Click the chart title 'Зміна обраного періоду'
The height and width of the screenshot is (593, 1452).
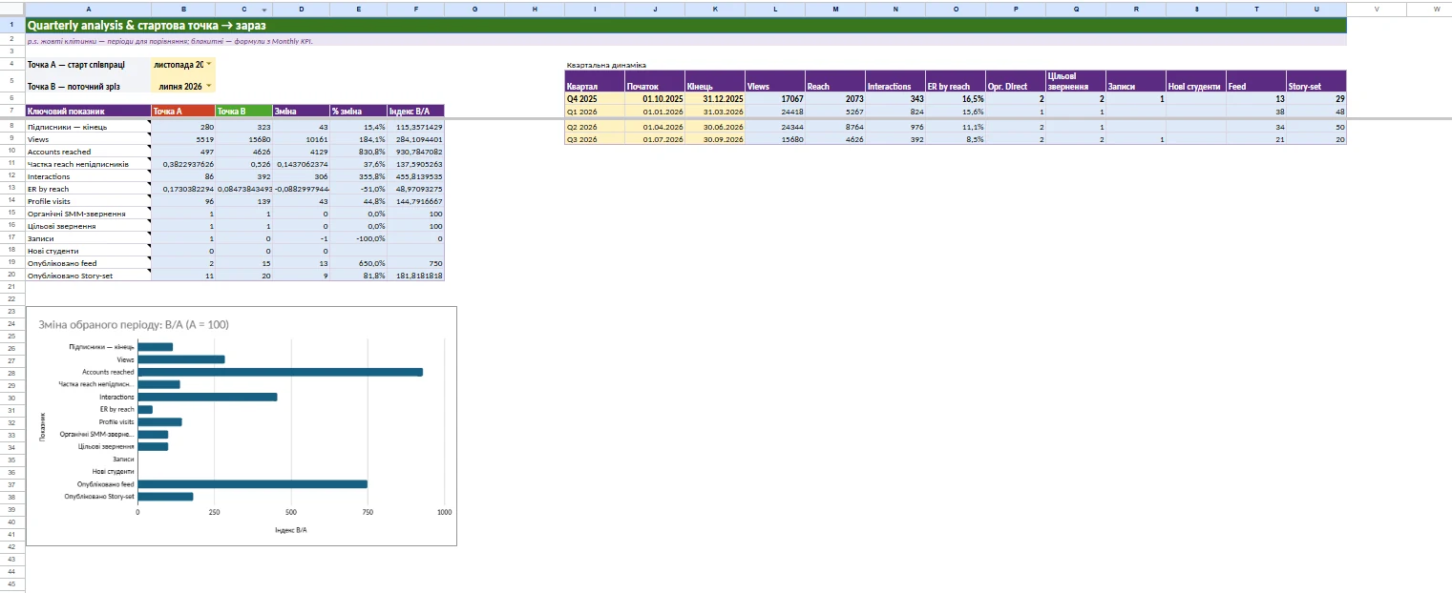(134, 325)
